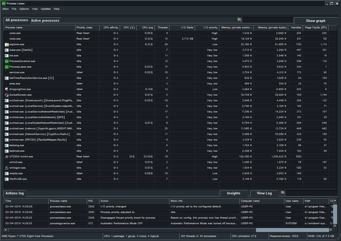The width and height of the screenshot is (341, 241).
Task: Click the SnippingTool.exe scissors icon
Action: tap(7, 89)
